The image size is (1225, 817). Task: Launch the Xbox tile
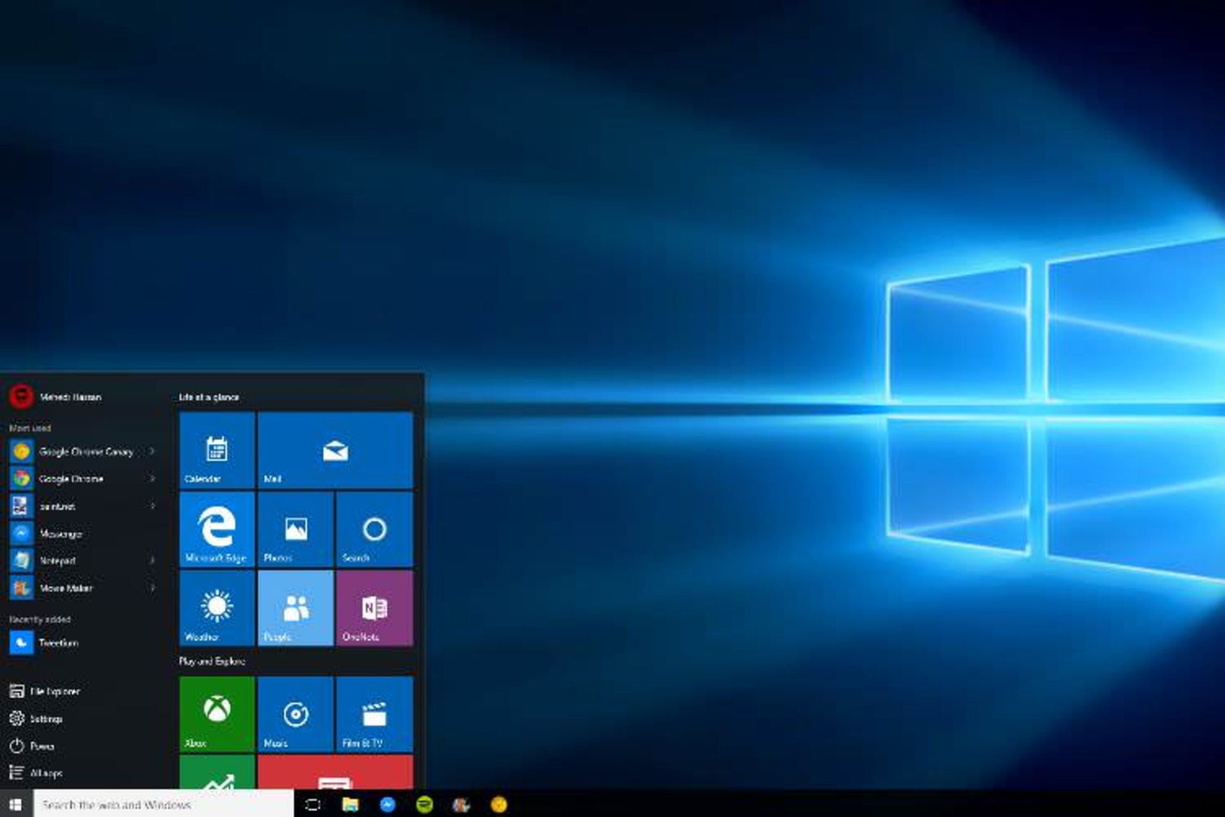click(x=217, y=714)
